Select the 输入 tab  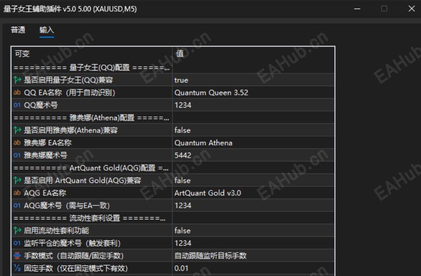(47, 30)
